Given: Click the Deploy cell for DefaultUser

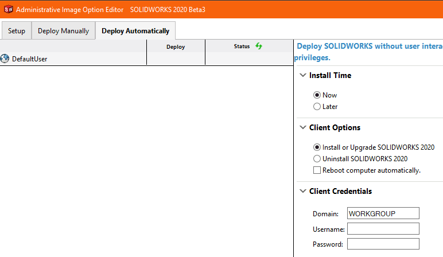Looking at the screenshot, I should pos(176,59).
